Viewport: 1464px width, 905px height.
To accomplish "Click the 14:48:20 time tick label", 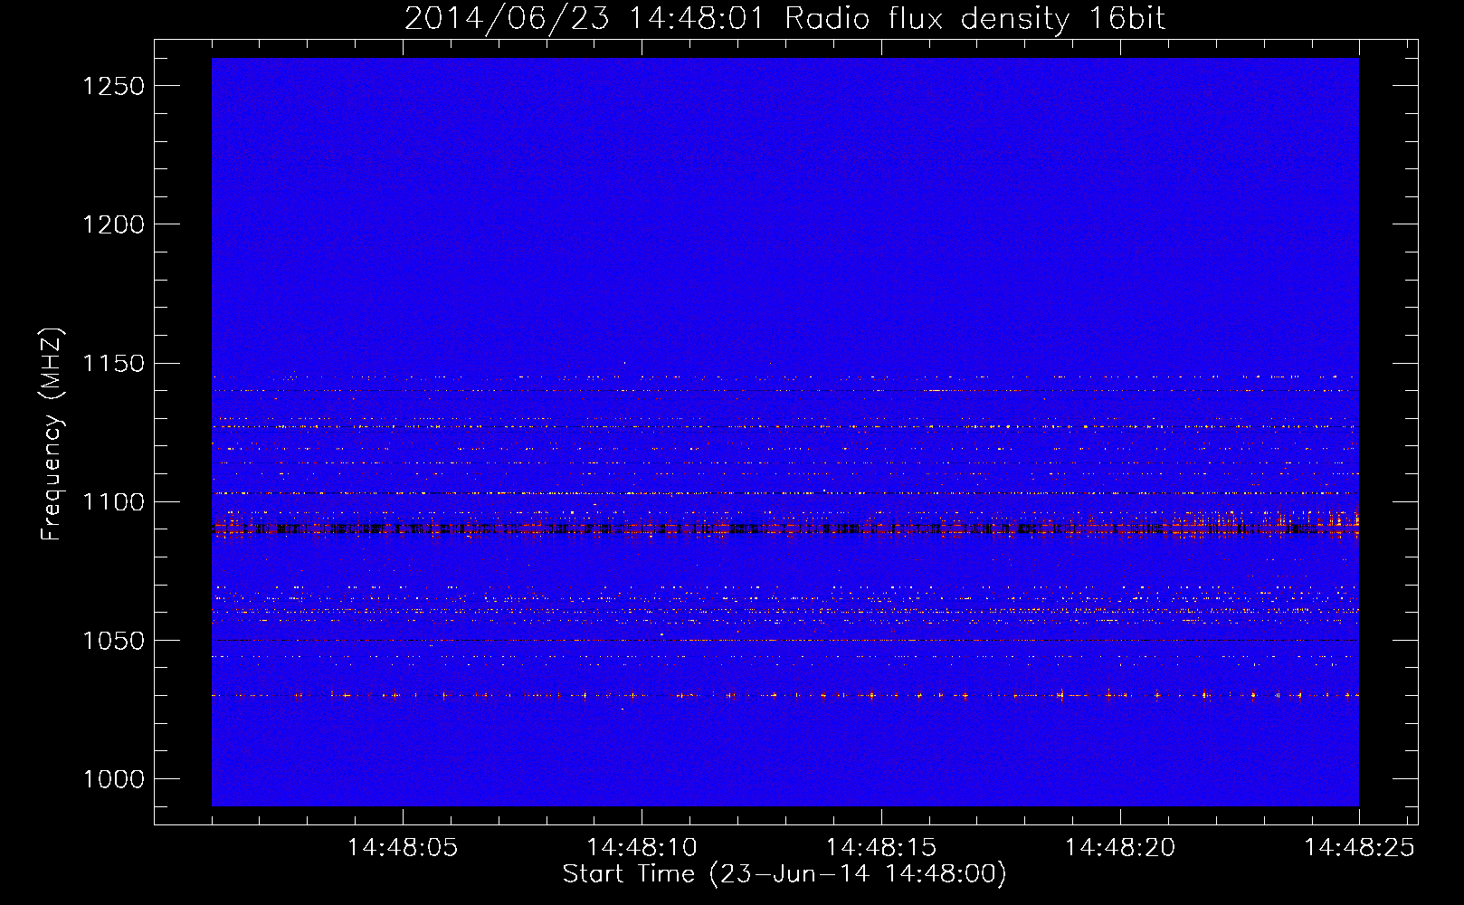I will pyautogui.click(x=1119, y=848).
